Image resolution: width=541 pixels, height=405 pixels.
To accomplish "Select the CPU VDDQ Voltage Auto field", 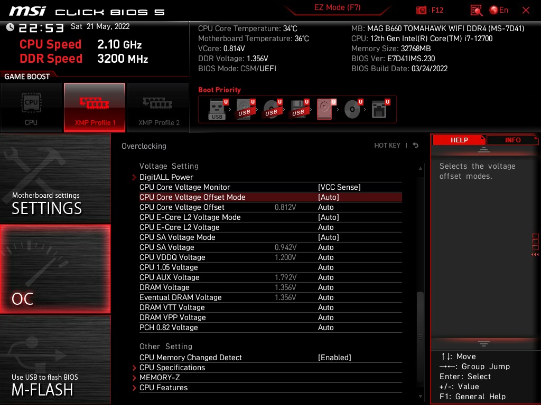I will 325,257.
